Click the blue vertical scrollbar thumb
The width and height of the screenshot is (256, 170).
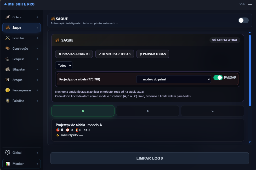(250, 71)
